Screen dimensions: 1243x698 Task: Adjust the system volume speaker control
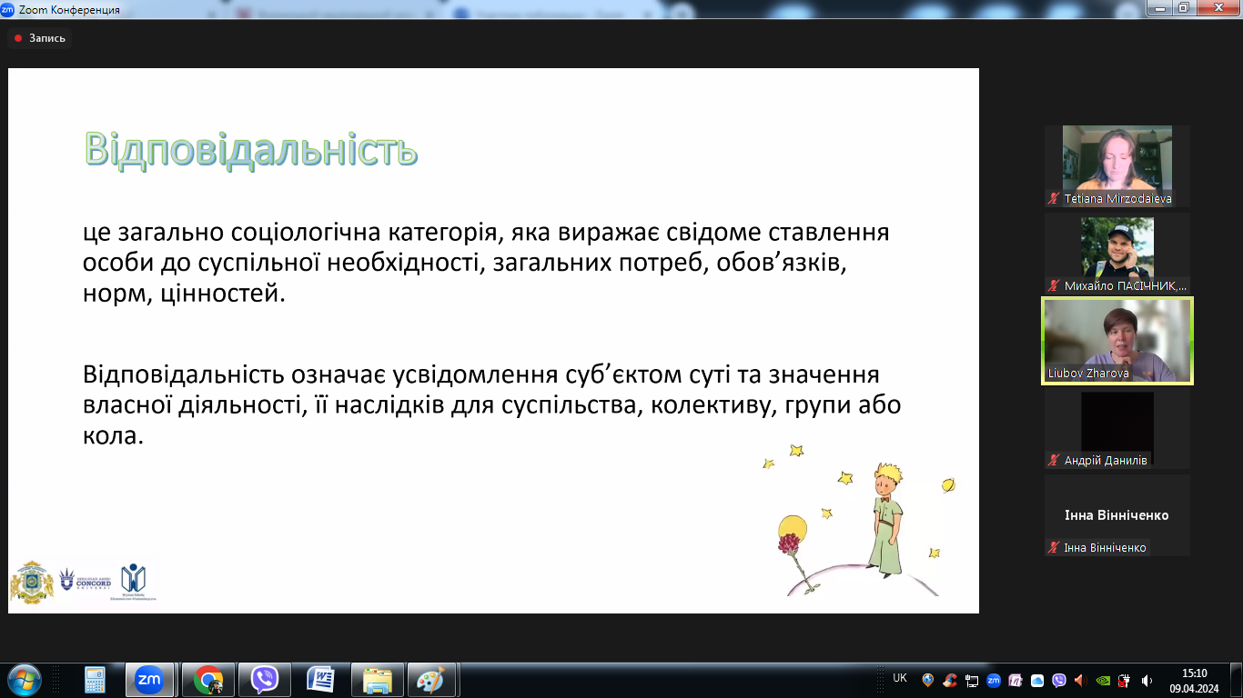[x=1144, y=680]
